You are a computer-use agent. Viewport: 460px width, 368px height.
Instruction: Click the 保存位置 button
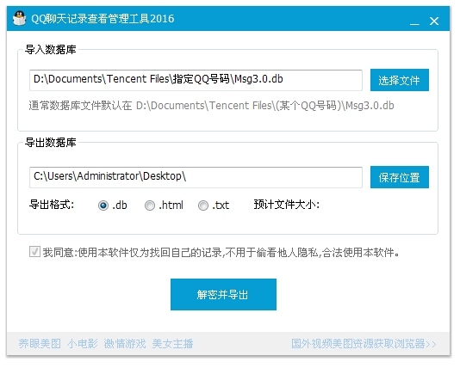400,177
